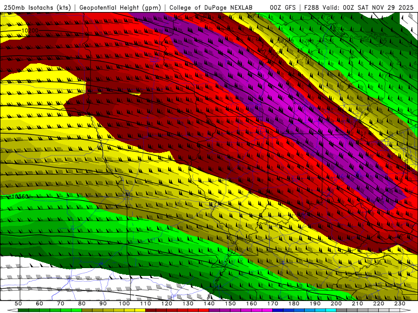Viewport: 418px width, 313px height.
Task: Click the 120 label on the color scale
Action: [167, 304]
